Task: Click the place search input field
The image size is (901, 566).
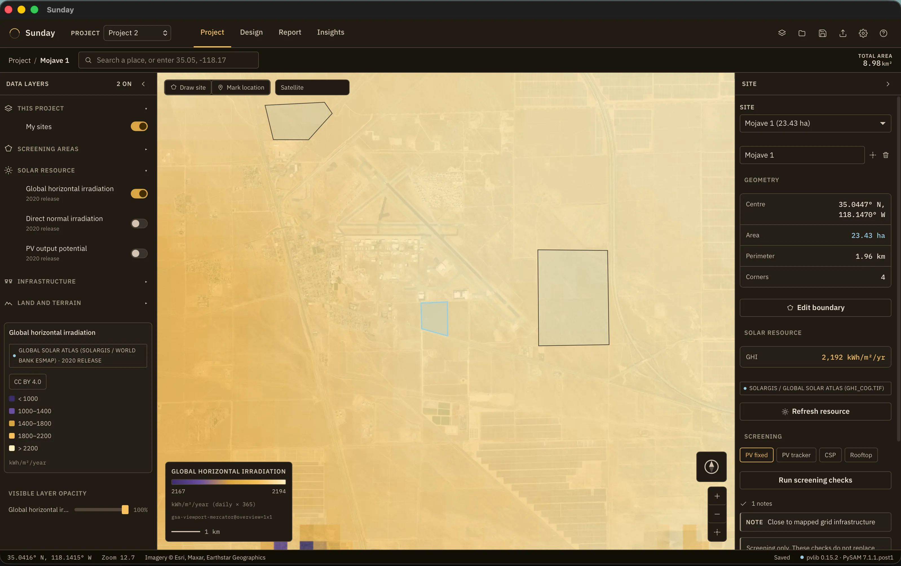Action: click(168, 60)
